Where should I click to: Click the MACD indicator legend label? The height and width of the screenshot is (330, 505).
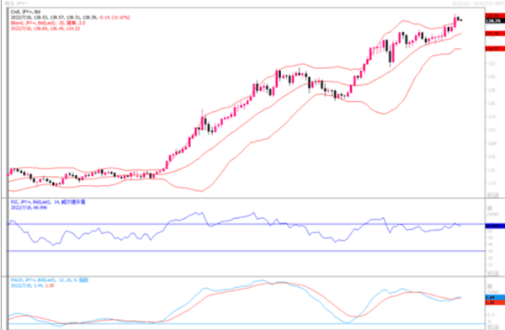pos(50,280)
